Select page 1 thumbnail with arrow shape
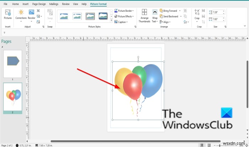The image size is (249, 147). coord(12,64)
